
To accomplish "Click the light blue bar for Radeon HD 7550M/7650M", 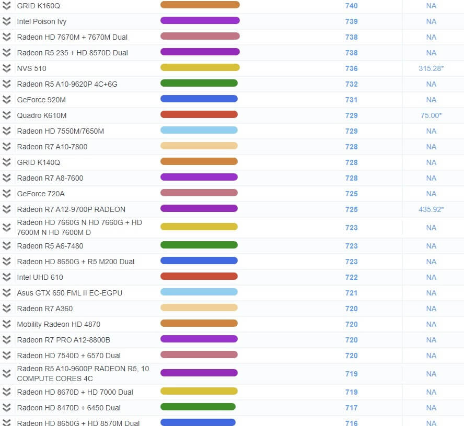I will (199, 130).
